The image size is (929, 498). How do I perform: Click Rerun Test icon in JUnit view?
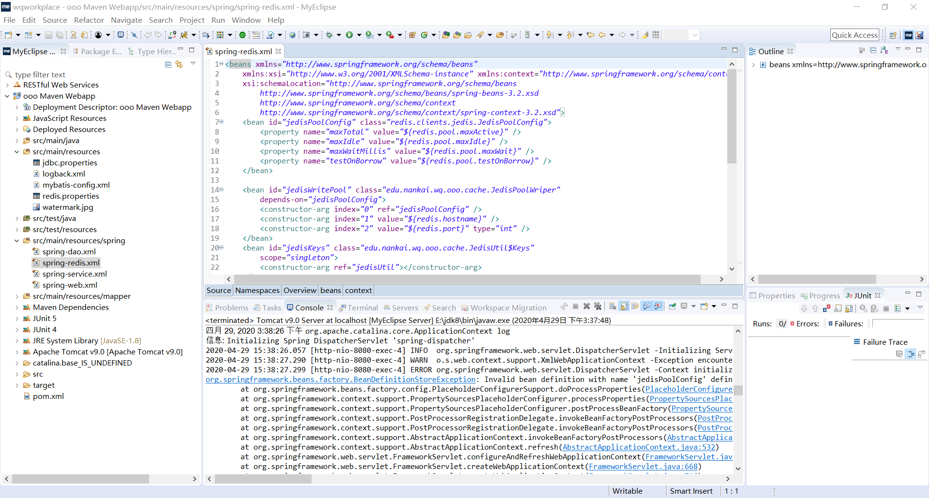863,308
